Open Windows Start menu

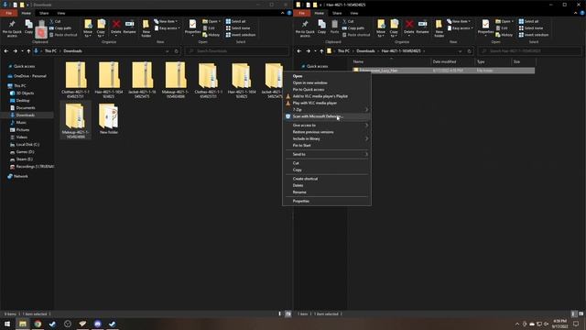7,324
